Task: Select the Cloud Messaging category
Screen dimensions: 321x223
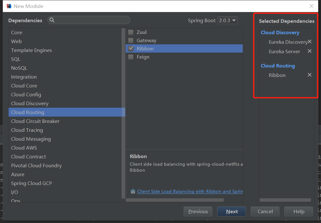Action: click(x=65, y=139)
